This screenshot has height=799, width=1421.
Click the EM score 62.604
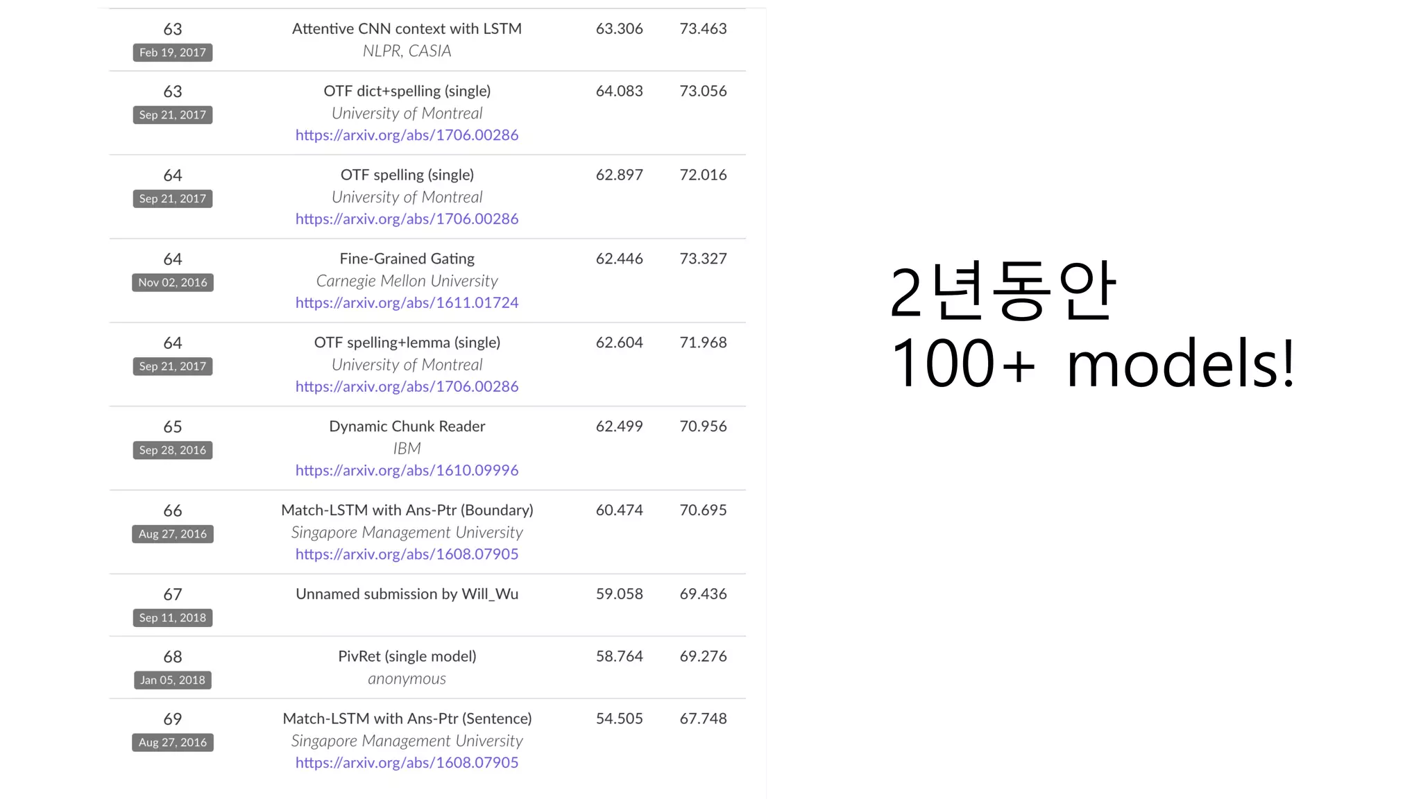[619, 343]
